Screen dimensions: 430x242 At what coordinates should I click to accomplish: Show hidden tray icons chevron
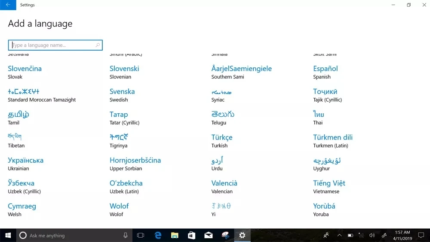tap(340, 236)
